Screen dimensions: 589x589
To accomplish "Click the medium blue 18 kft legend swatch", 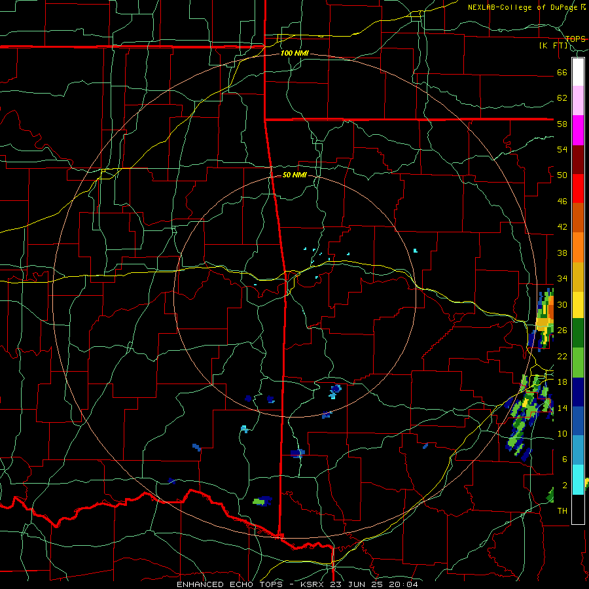I will pos(578,421).
